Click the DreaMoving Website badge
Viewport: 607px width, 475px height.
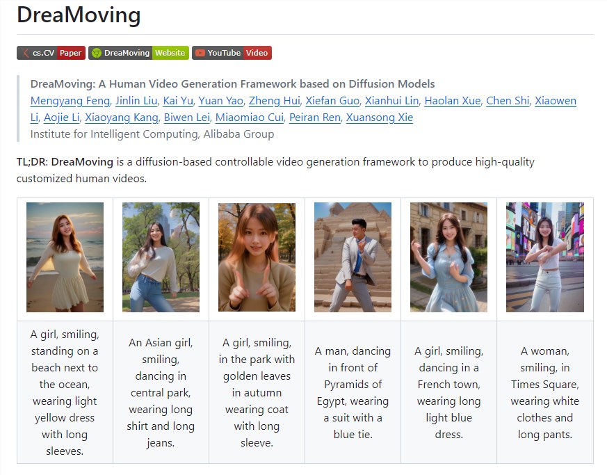(x=138, y=53)
